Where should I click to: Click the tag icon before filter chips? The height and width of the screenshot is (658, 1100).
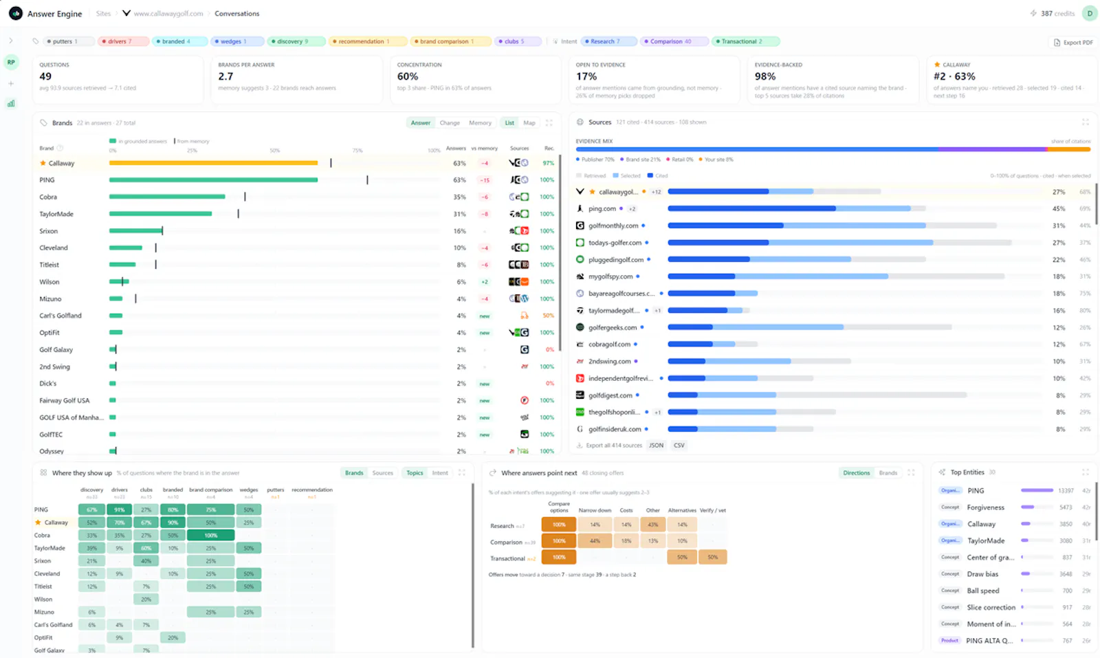[x=36, y=41]
